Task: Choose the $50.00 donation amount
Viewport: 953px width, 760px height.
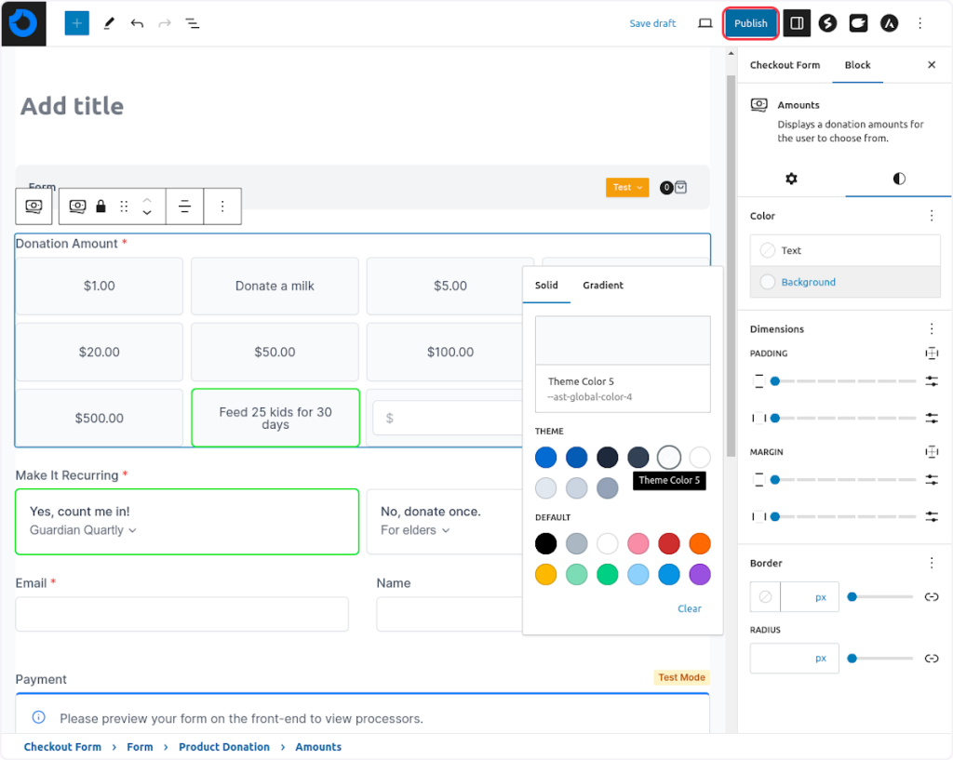Action: [x=275, y=352]
